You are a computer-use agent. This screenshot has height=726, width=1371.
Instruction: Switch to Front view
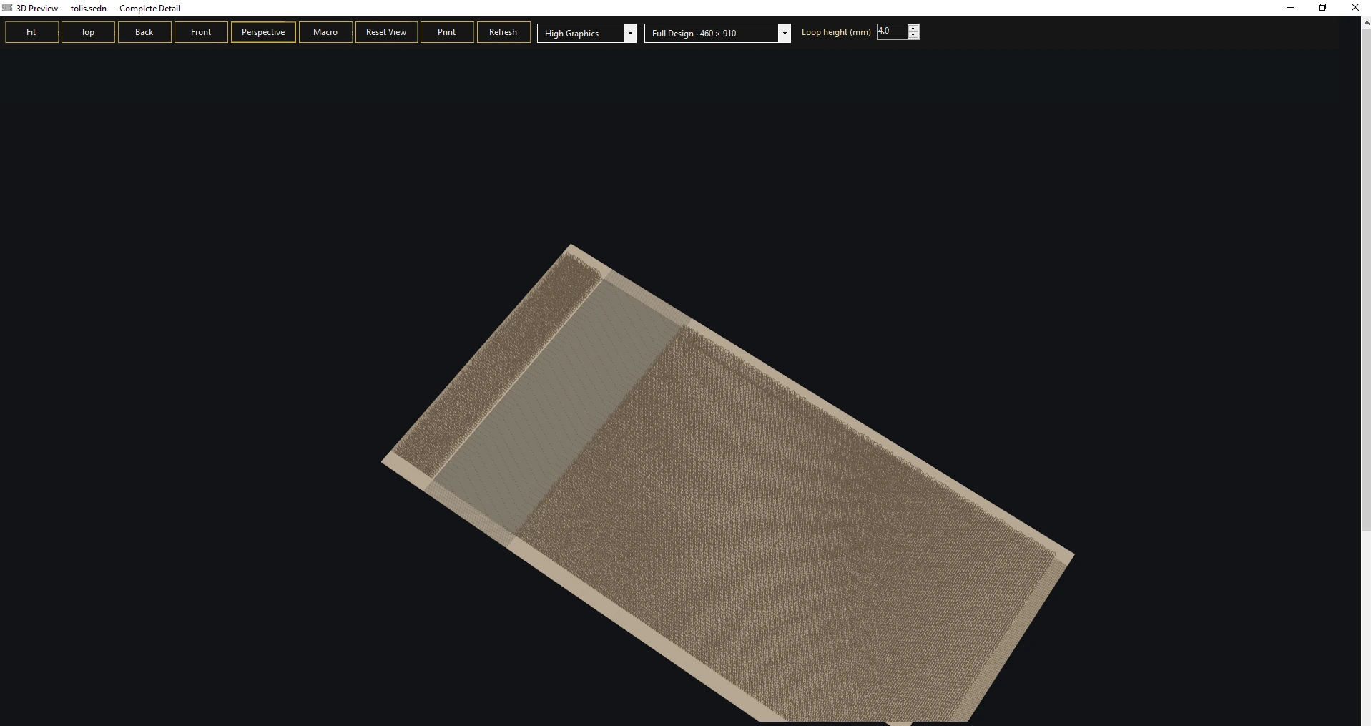(x=201, y=32)
